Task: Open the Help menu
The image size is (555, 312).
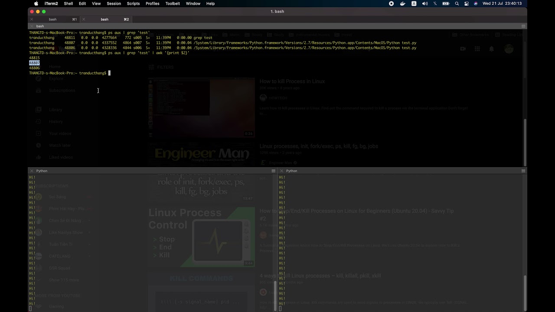Action: click(x=210, y=3)
